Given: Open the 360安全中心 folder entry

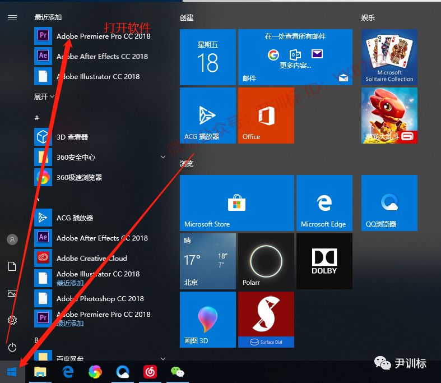Looking at the screenshot, I should [x=100, y=157].
